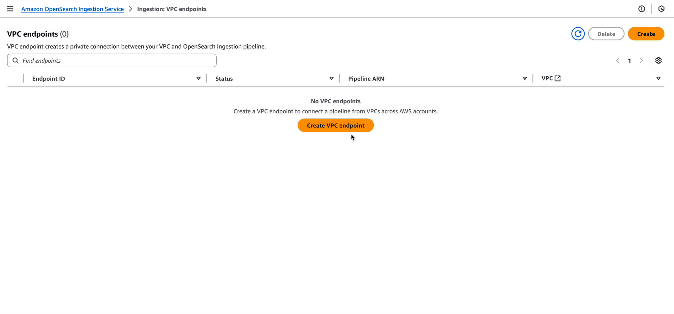
Task: Select page number 1
Action: click(630, 61)
